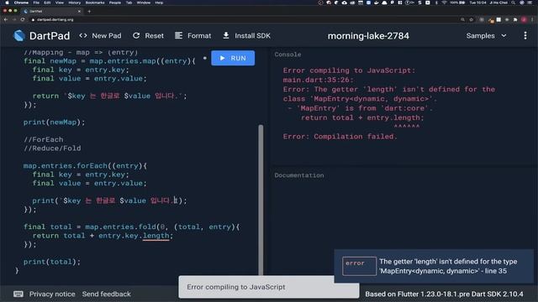Screen dimensions: 538x302
Task: Click the Wi-Fi status icon in menu bar
Action: tap(445, 3)
